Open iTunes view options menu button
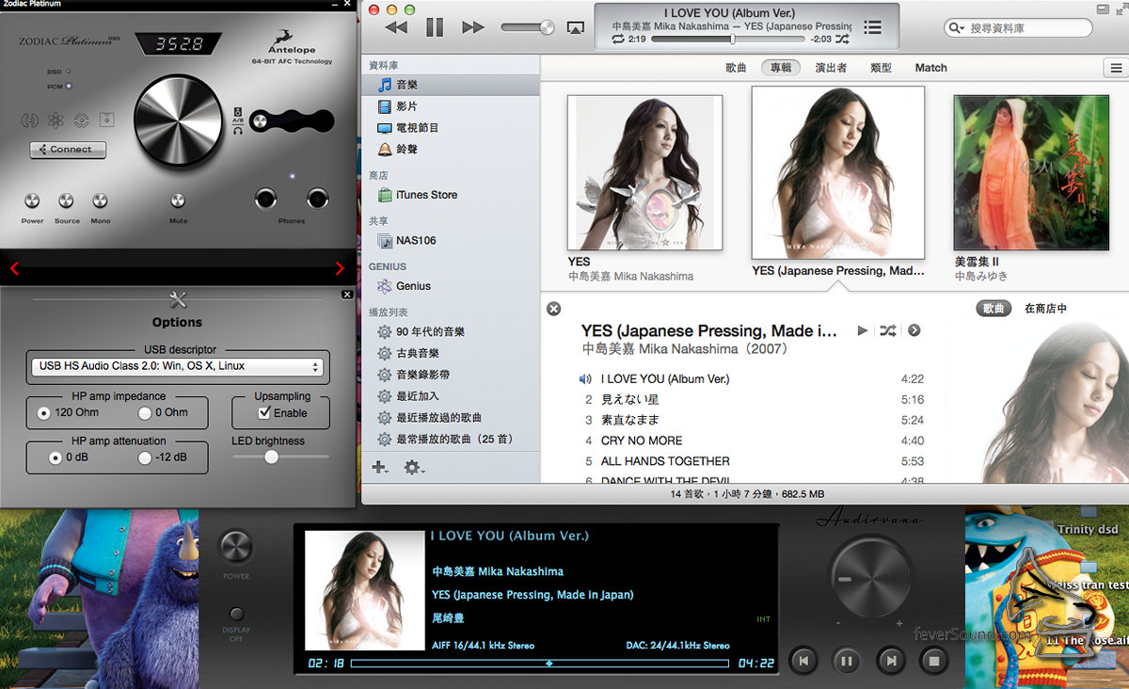The width and height of the screenshot is (1129, 689). click(x=1116, y=68)
